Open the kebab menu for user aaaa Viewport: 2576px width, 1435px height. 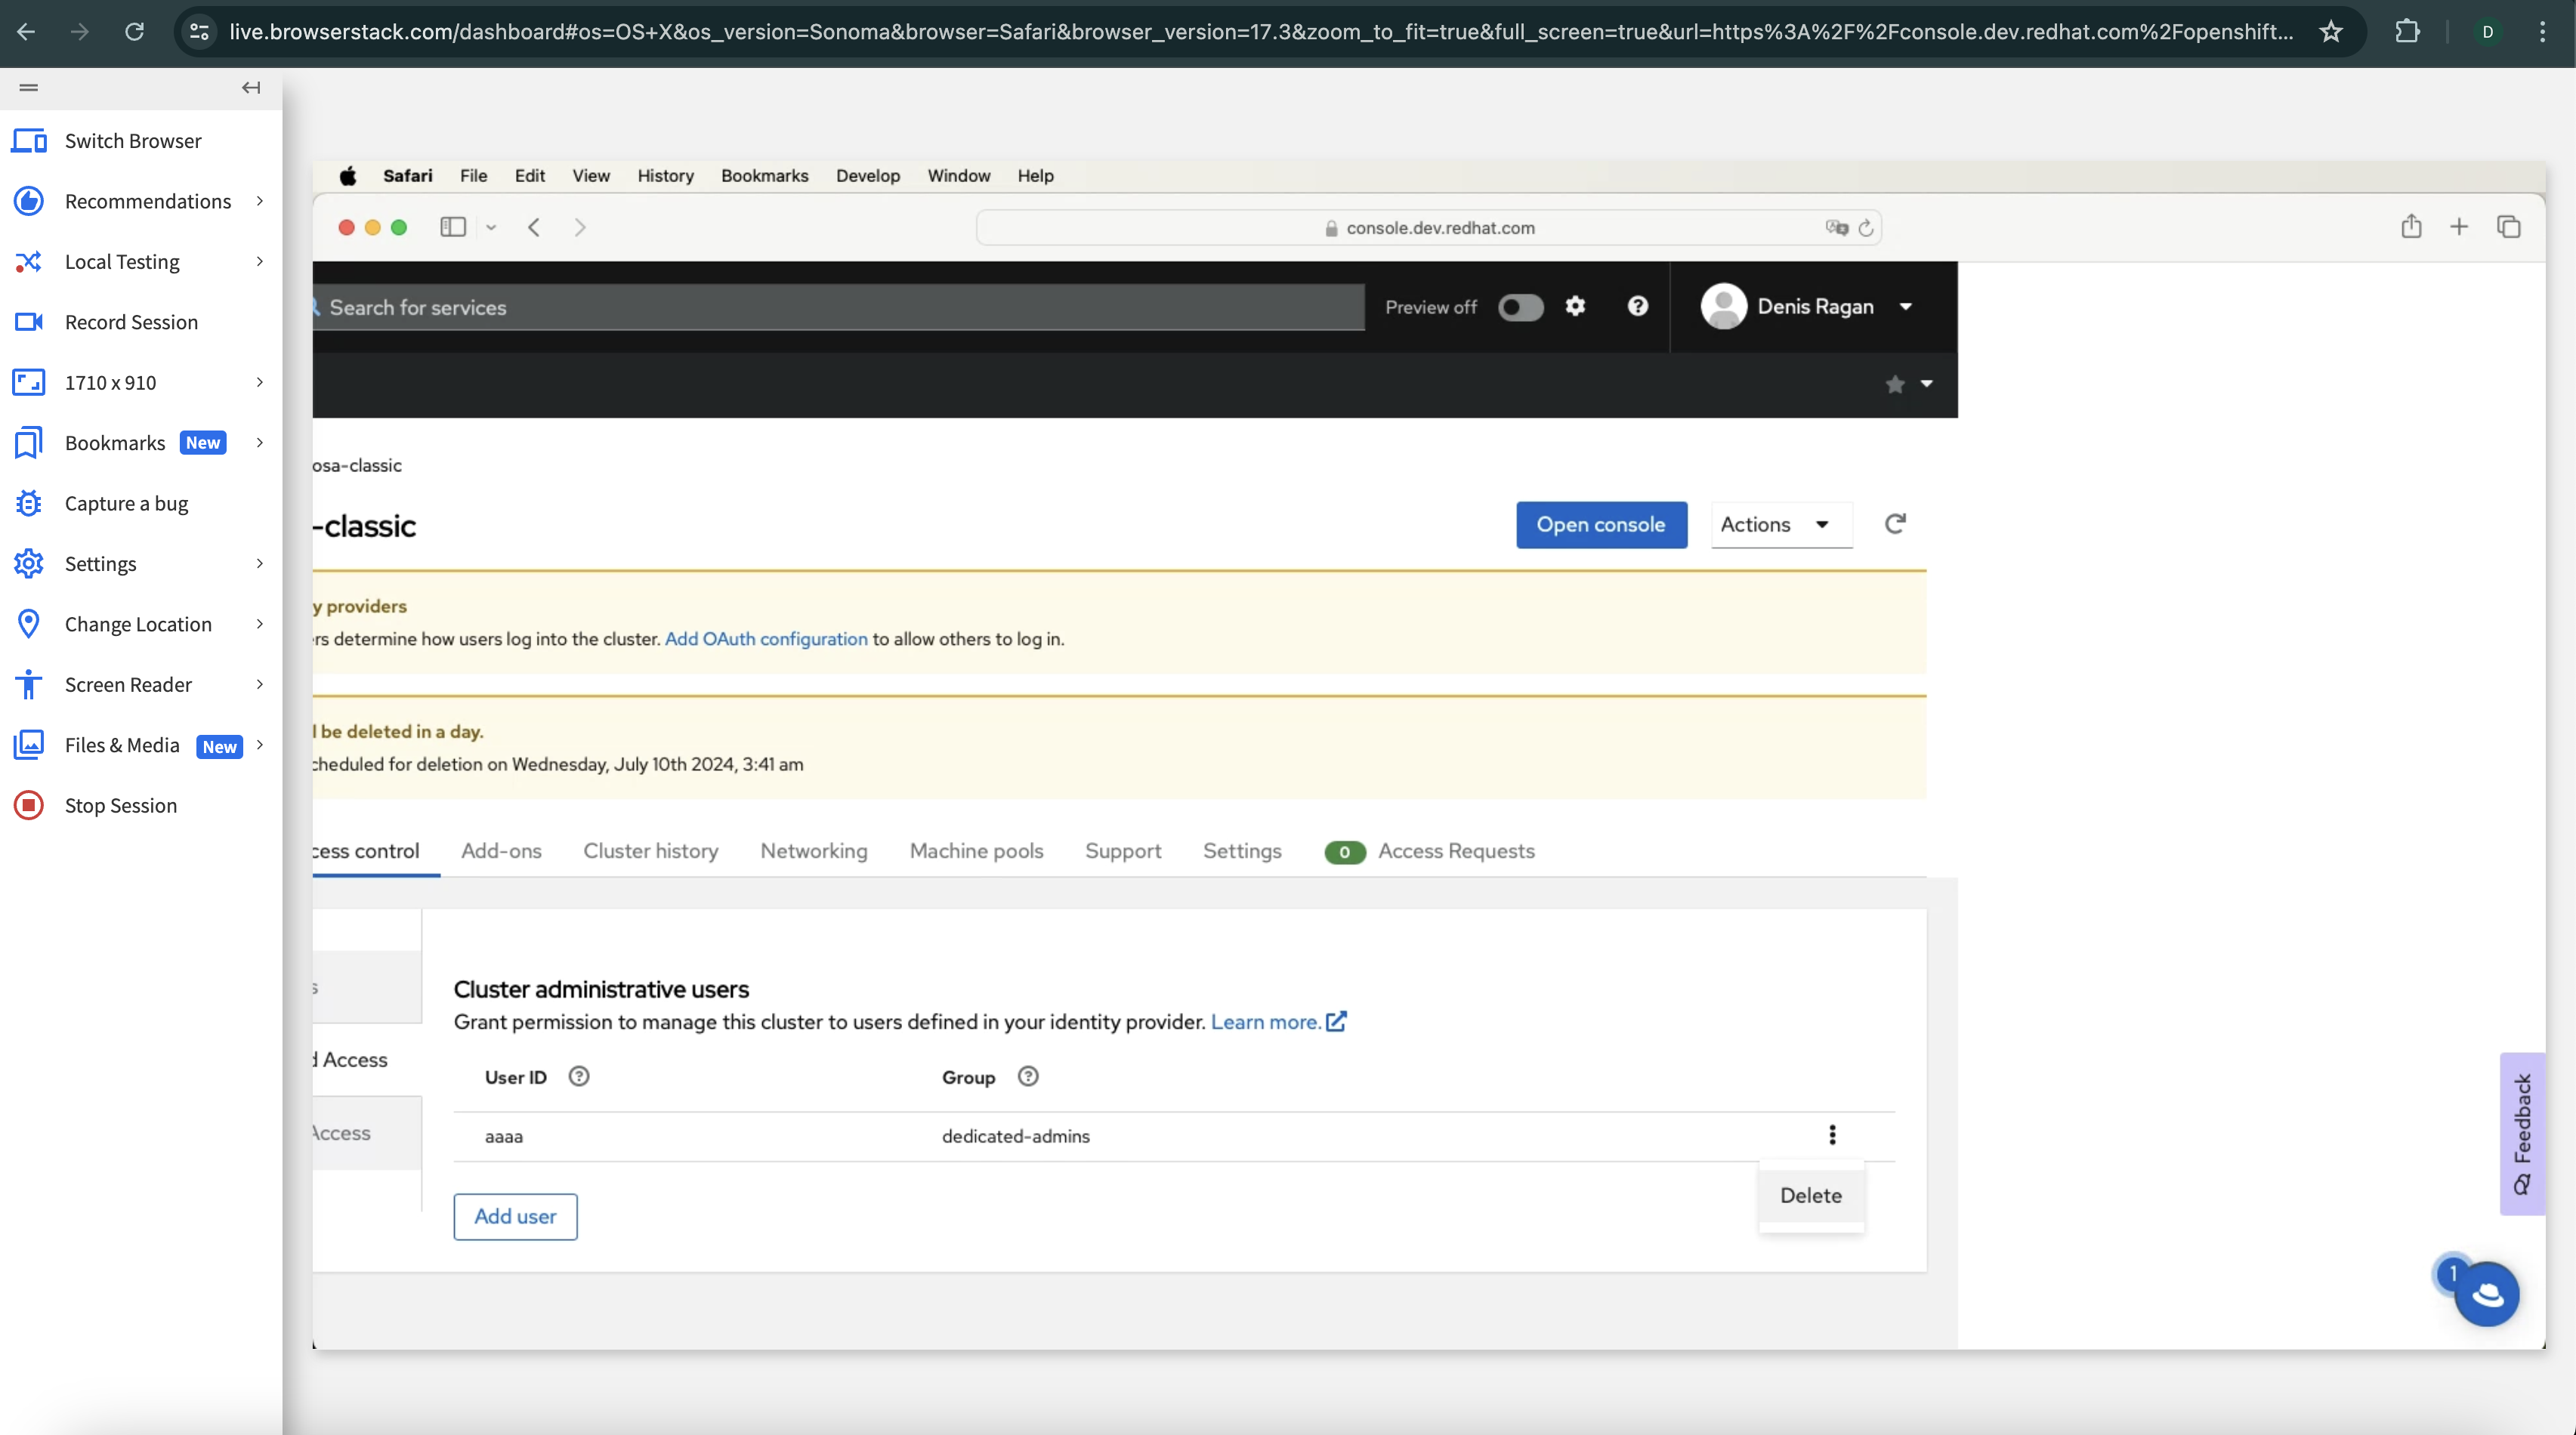pyautogui.click(x=1832, y=1135)
